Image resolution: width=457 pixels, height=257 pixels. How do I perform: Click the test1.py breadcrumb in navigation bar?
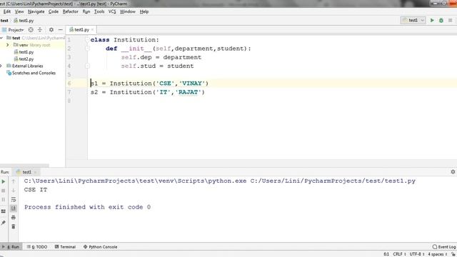point(24,21)
